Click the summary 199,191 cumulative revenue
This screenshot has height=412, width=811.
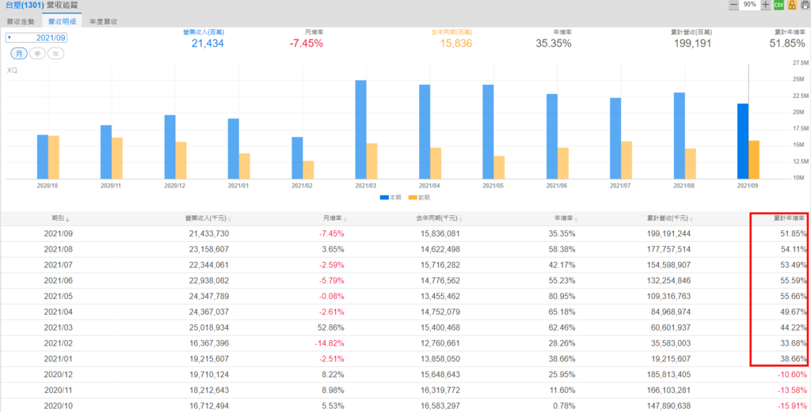(x=692, y=43)
